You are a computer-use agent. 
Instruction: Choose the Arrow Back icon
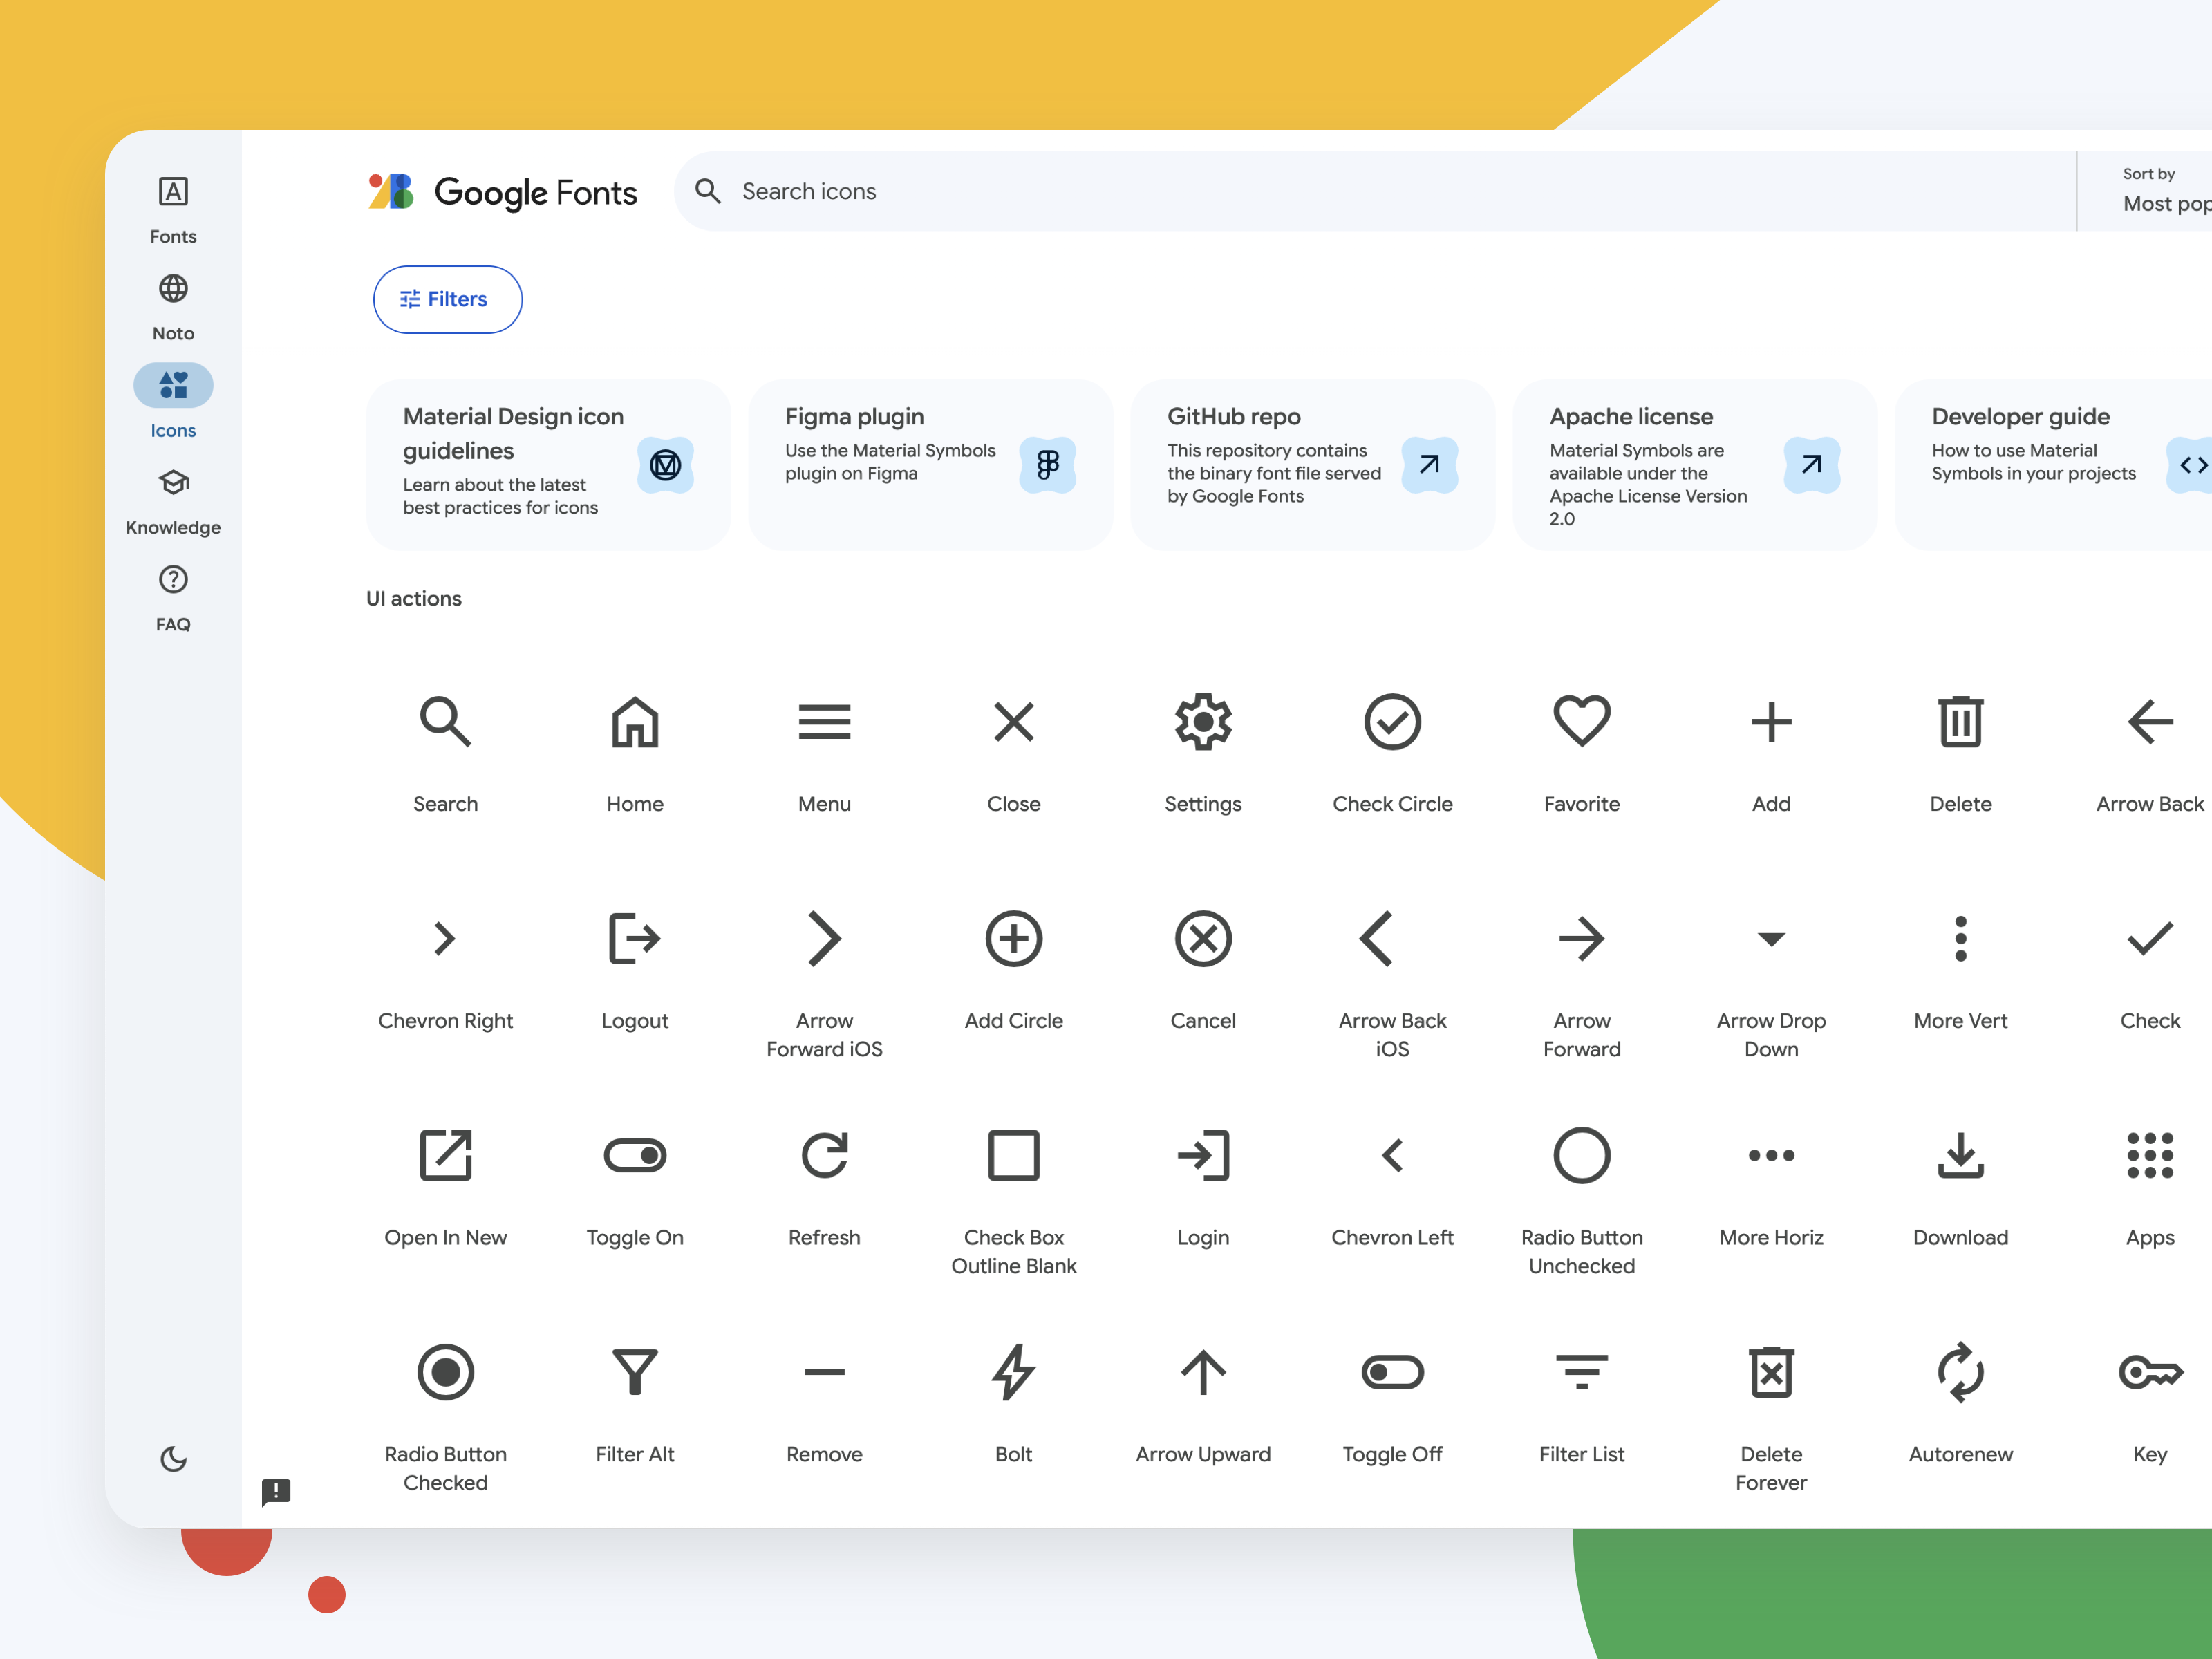2150,722
